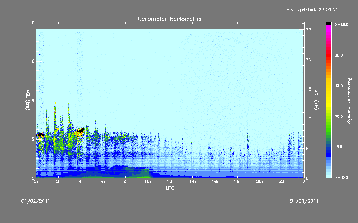Click the 'Ceilometer Backscatter' plot title
This screenshot has width=358, height=223.
click(x=170, y=19)
